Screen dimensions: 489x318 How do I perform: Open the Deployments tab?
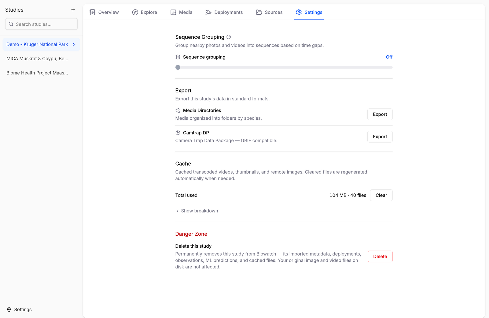224,12
